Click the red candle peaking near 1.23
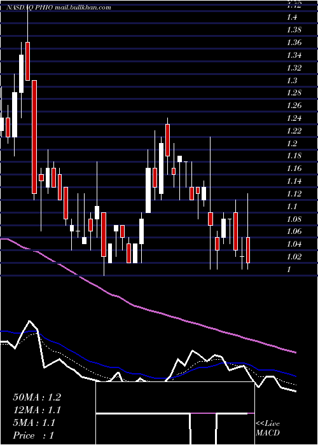The image size is (318, 445). (x=167, y=140)
